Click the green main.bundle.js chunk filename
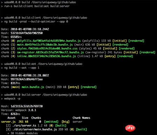 (x=33, y=87)
